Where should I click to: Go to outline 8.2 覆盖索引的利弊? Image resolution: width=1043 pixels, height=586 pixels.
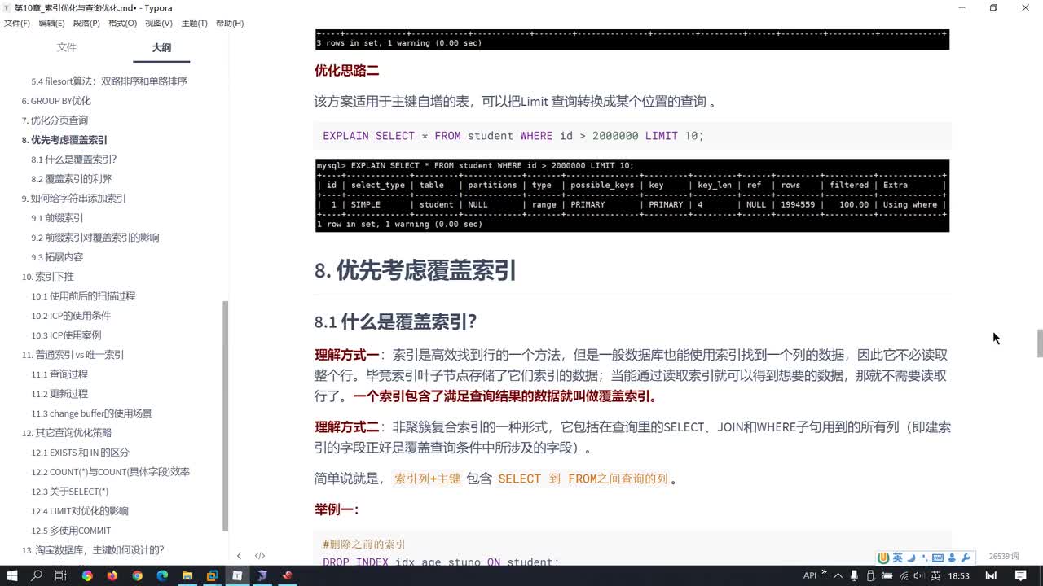click(72, 179)
